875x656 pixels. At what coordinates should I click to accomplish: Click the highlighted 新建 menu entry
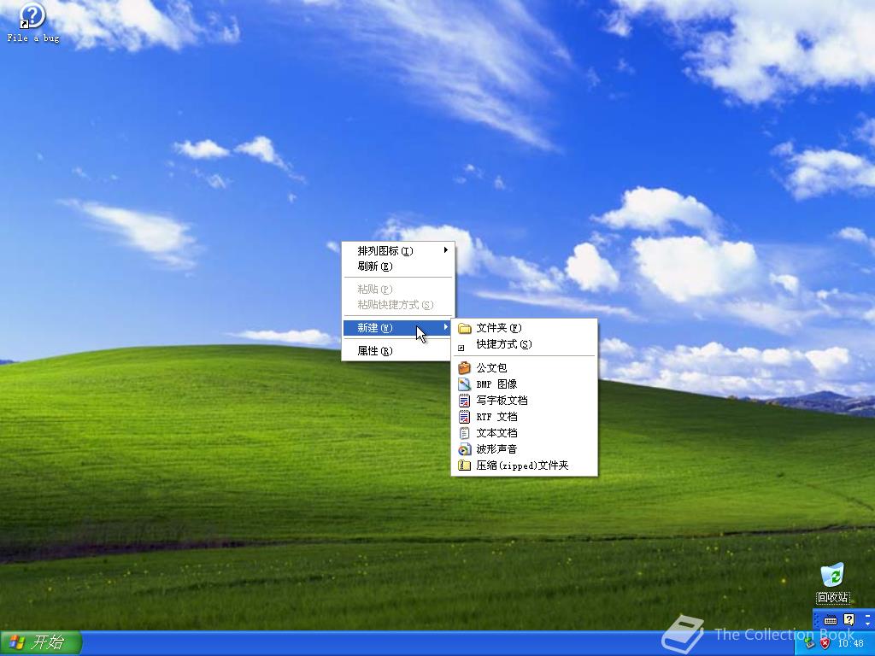398,327
